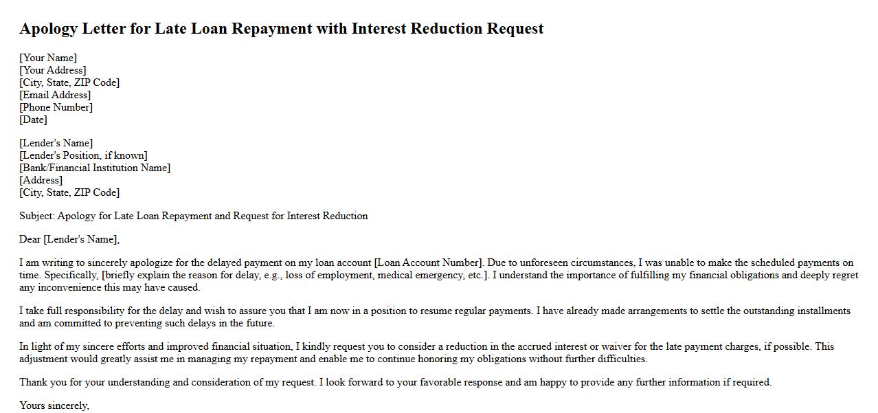Click the [Phone Number] placeholder

coord(56,107)
